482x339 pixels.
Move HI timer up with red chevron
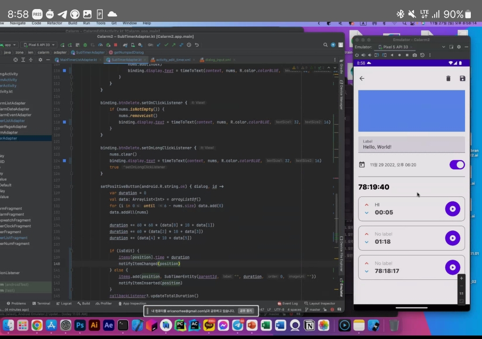pyautogui.click(x=367, y=204)
